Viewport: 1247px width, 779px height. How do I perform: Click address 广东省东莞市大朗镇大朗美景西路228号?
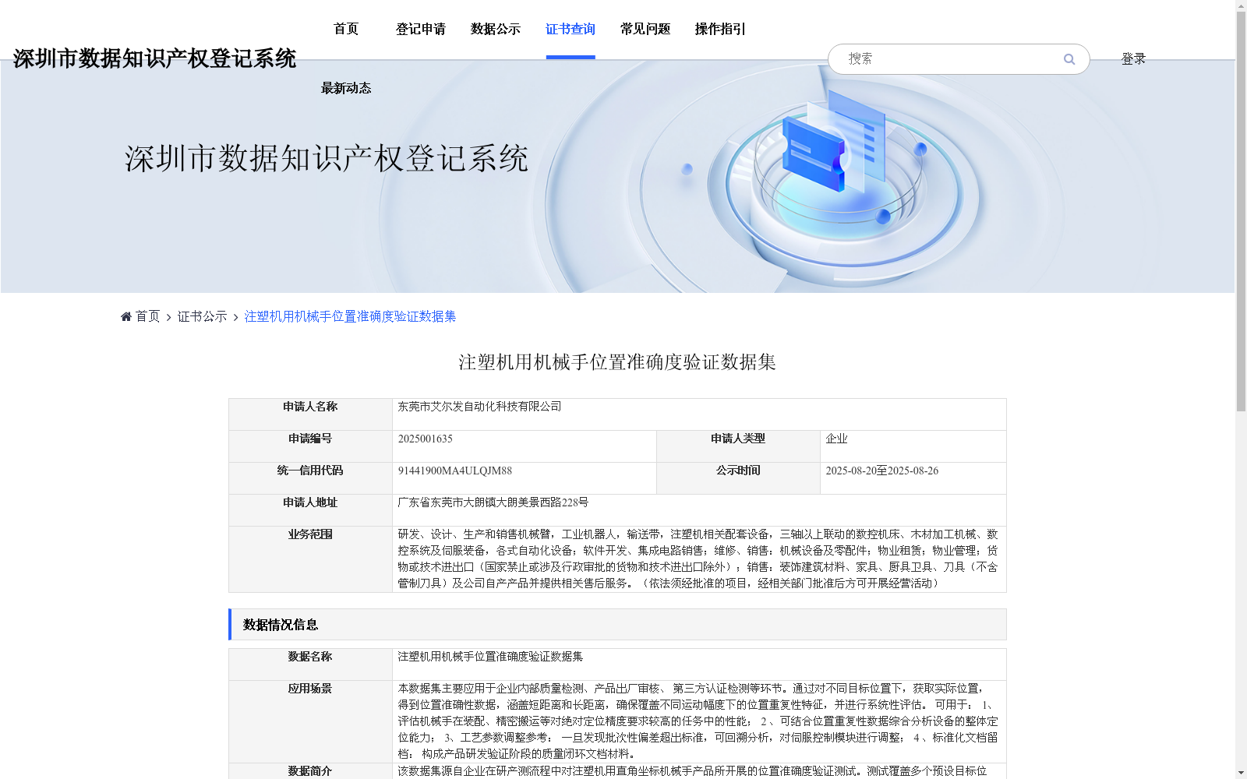(x=493, y=502)
